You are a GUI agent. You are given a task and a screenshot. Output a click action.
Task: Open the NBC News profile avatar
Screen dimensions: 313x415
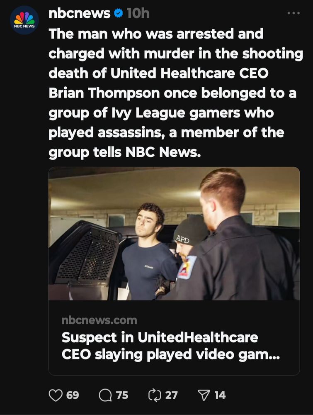coord(24,20)
